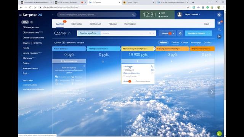Open Центр продаж in the left menu
Image resolution: width=244 pixels, height=137 pixels.
[30, 53]
